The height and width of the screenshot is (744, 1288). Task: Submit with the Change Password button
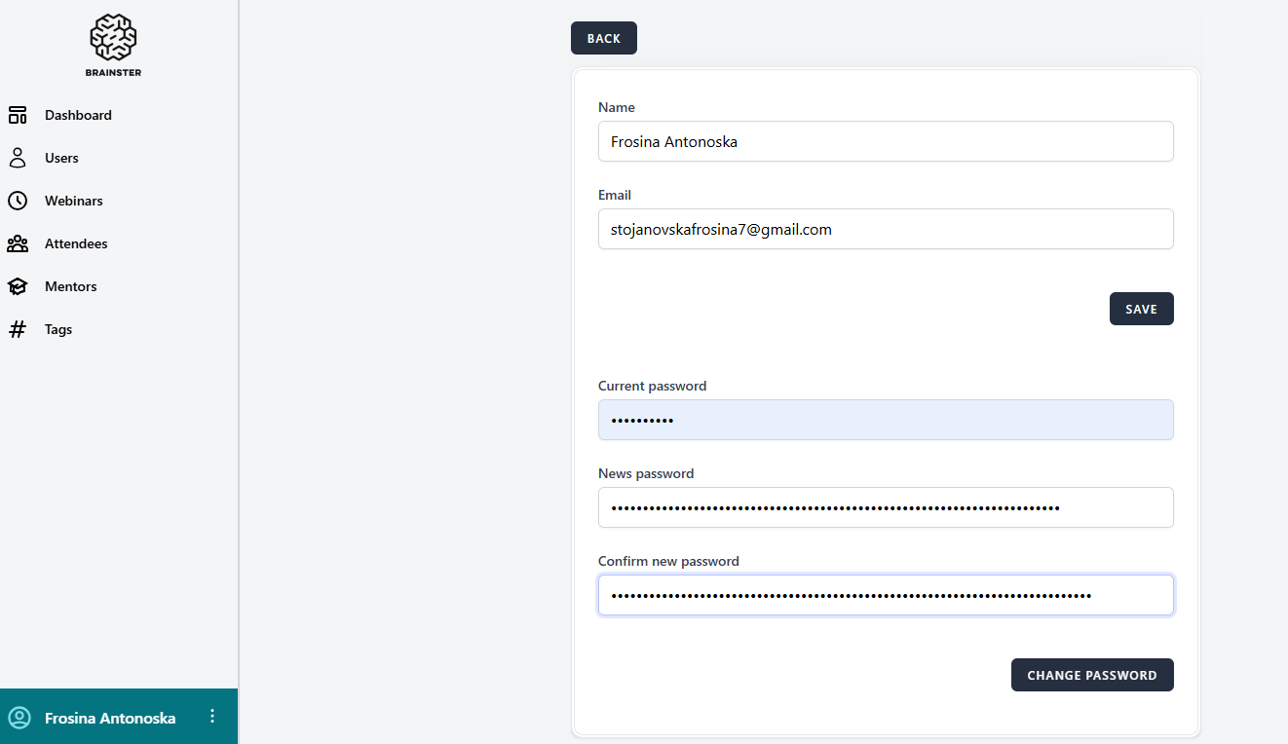(x=1091, y=675)
